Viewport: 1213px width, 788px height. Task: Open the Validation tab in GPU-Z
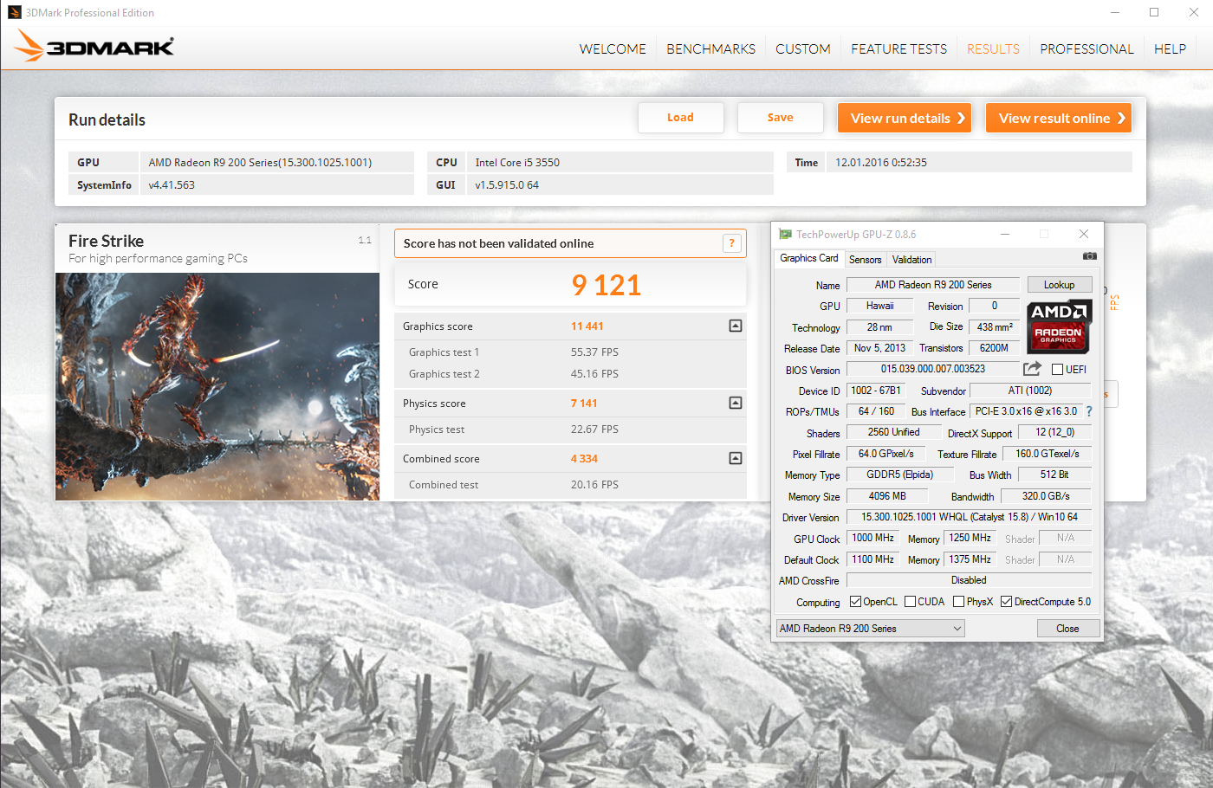(x=911, y=260)
